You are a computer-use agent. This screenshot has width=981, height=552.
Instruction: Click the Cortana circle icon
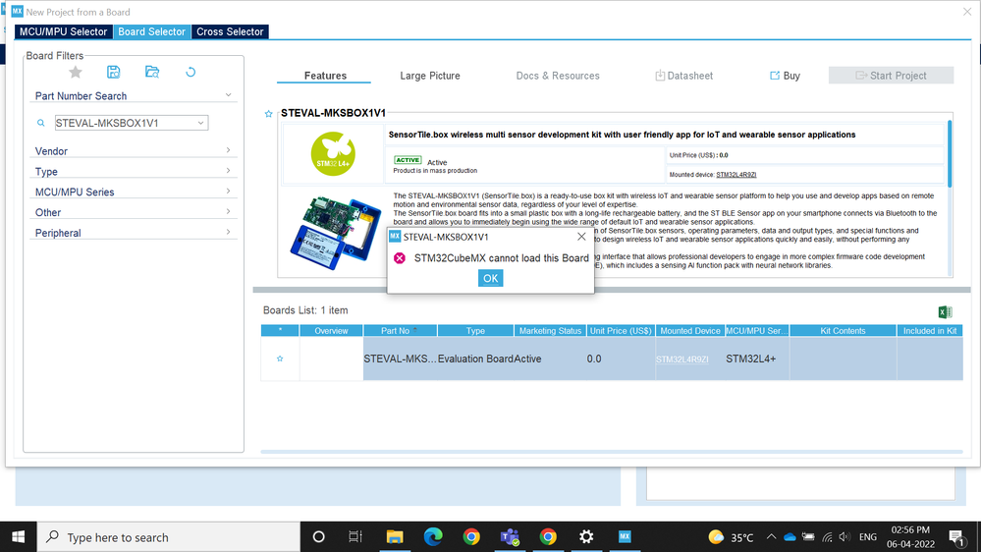pos(318,537)
